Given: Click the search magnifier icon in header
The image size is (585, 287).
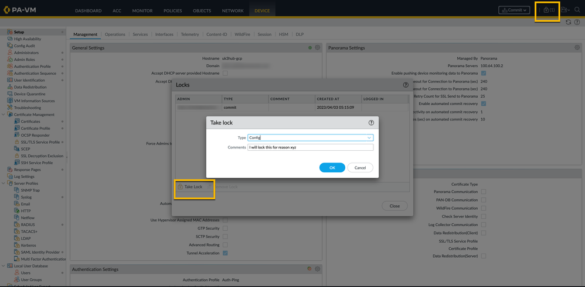Looking at the screenshot, I should [577, 10].
